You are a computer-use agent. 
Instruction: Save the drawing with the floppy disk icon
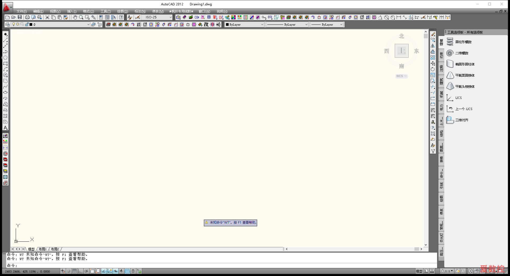tap(19, 17)
